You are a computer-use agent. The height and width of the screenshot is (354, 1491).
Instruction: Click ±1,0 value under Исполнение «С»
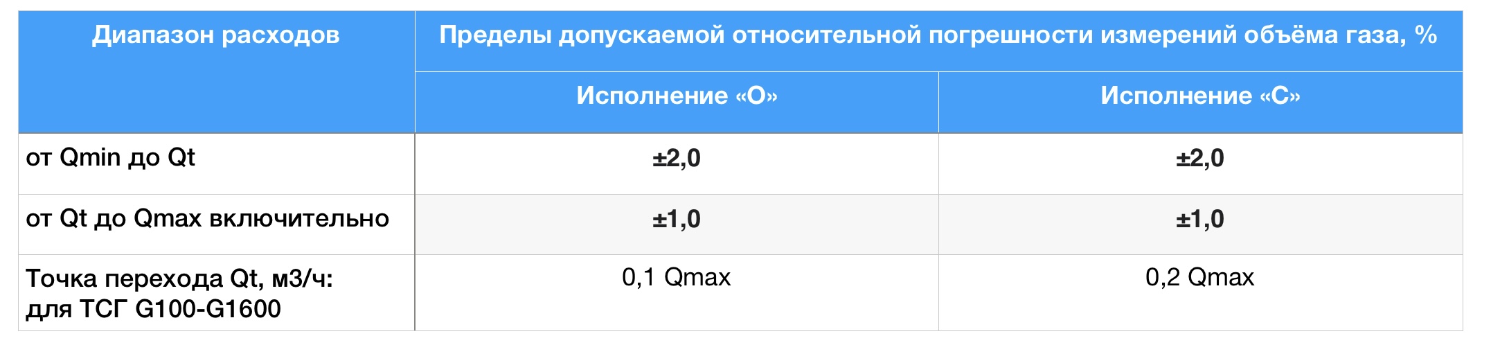click(1200, 220)
